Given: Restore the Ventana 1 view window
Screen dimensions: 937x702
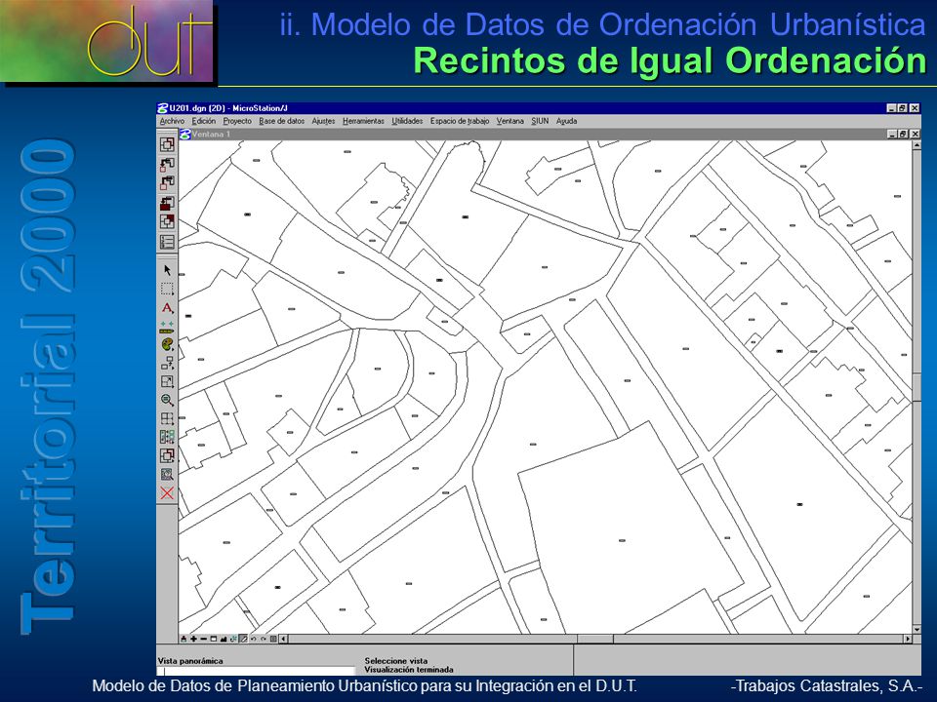Looking at the screenshot, I should (902, 135).
